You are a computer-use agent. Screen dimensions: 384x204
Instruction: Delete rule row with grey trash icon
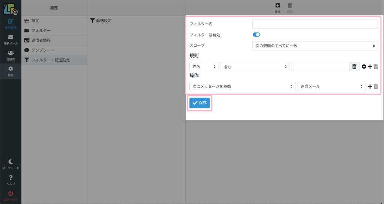pyautogui.click(x=376, y=67)
